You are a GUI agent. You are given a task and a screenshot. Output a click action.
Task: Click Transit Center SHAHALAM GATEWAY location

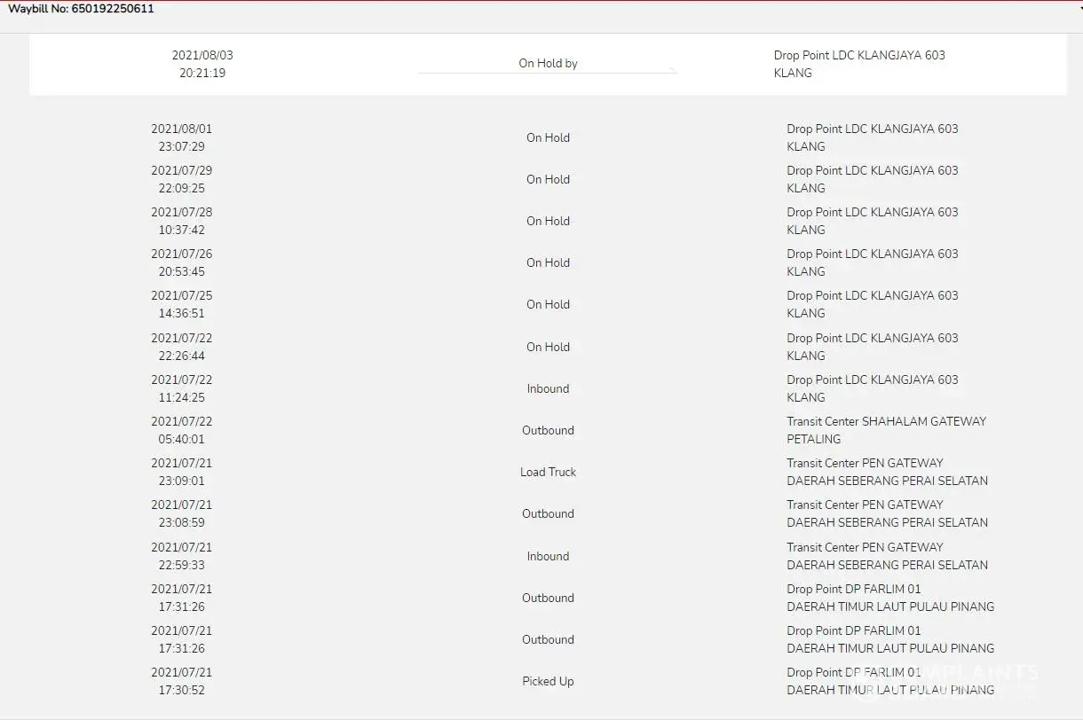885,430
